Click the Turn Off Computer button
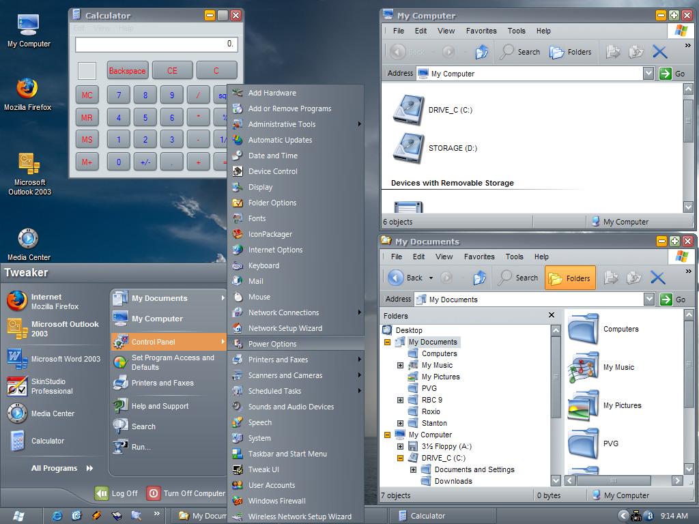 click(x=186, y=493)
